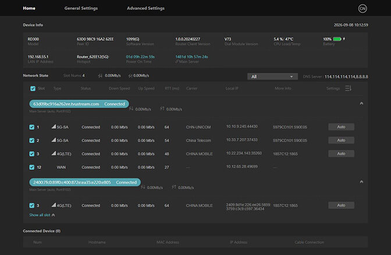The width and height of the screenshot is (391, 255).
Task: Click the battery indicator icon
Action: click(x=337, y=39)
